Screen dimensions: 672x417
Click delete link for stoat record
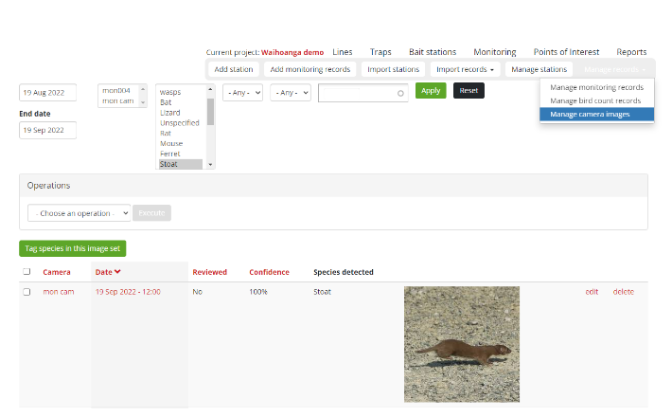[x=623, y=292]
